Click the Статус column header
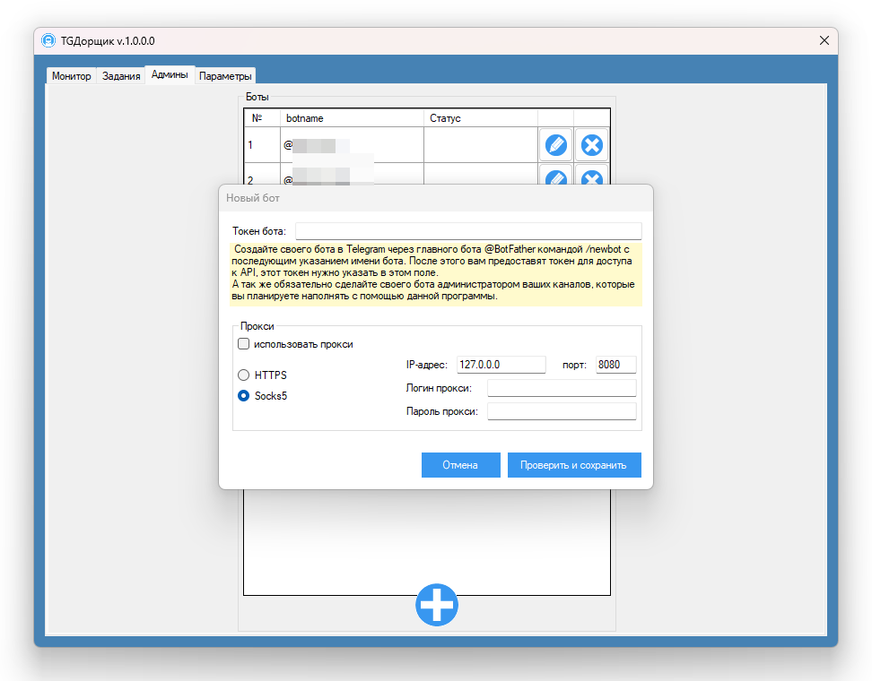The width and height of the screenshot is (872, 681). [481, 118]
